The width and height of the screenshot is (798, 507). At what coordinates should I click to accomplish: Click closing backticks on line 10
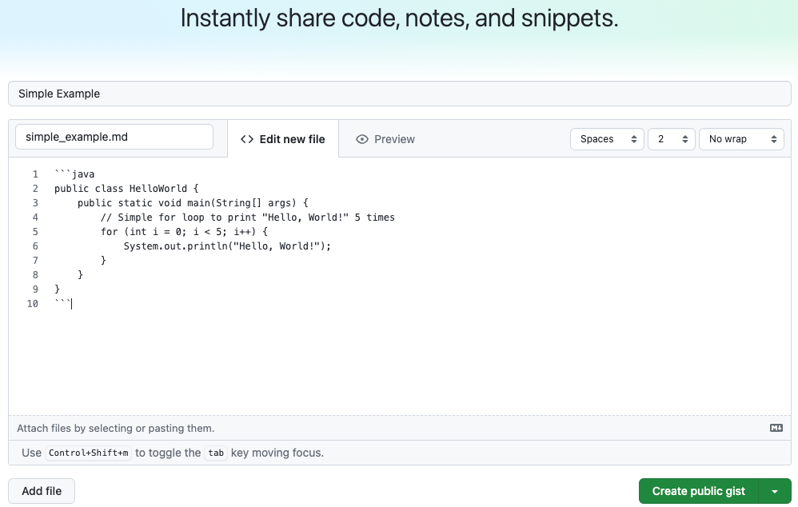tap(63, 303)
